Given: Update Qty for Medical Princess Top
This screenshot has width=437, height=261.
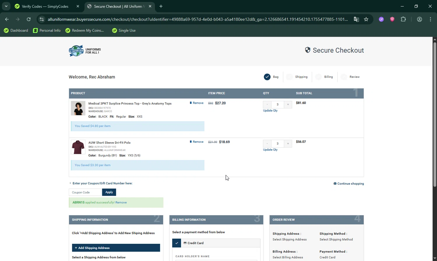Looking at the screenshot, I should pyautogui.click(x=270, y=111).
